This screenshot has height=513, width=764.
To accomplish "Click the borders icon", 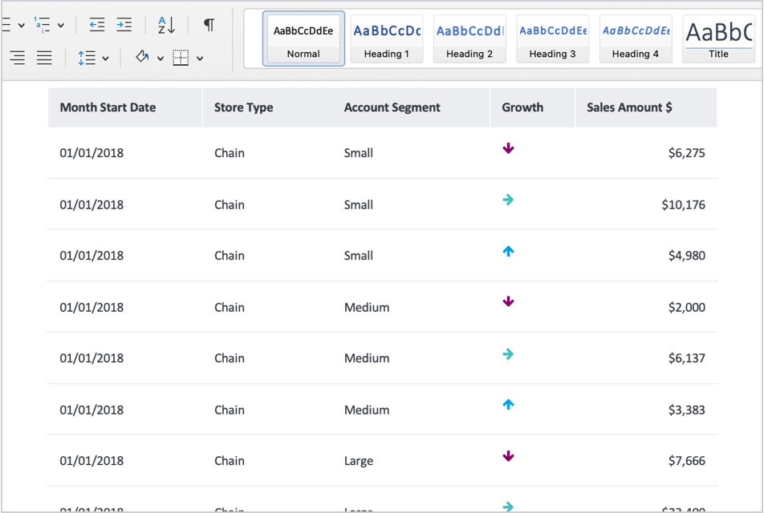I will 181,58.
